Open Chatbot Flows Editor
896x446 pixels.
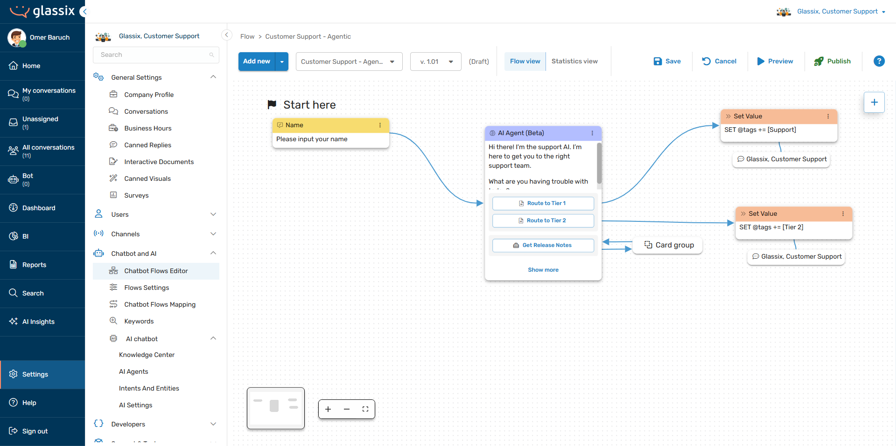156,271
